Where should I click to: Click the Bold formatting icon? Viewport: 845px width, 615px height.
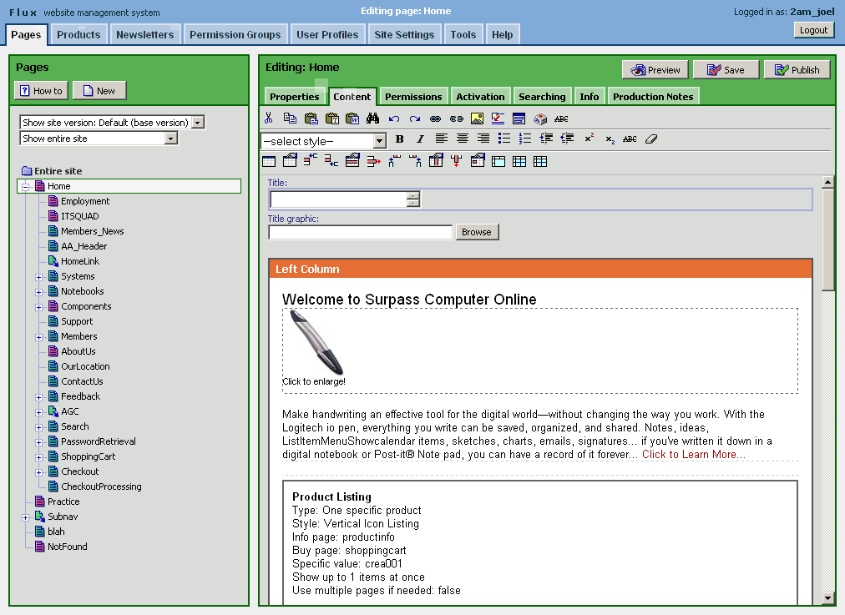point(399,139)
